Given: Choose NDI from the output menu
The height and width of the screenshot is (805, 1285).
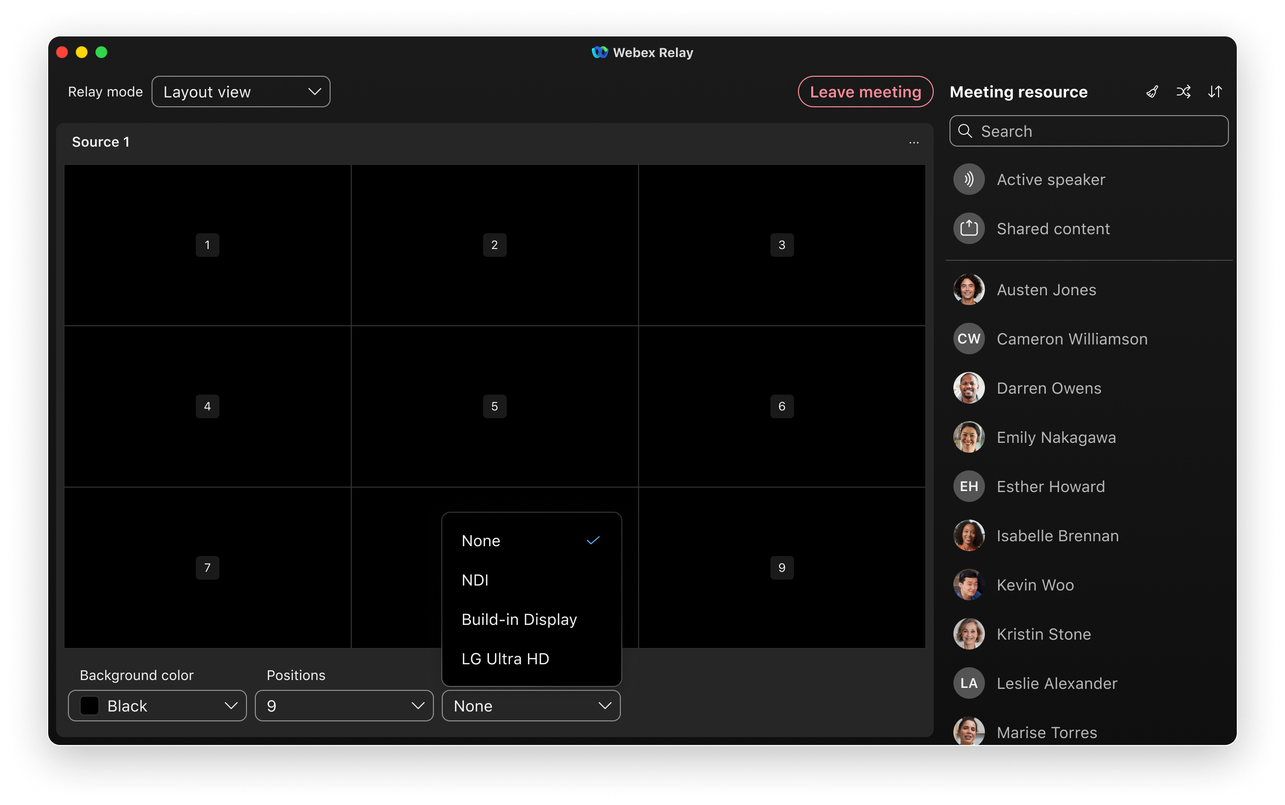Looking at the screenshot, I should 475,580.
